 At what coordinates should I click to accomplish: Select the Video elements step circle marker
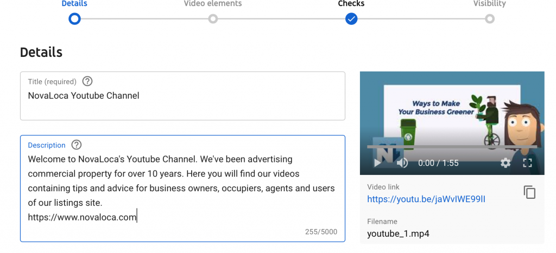pyautogui.click(x=213, y=19)
